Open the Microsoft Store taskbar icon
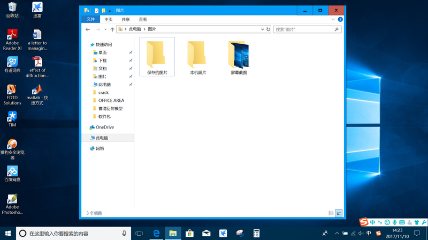This screenshot has width=428, height=240. coord(189,233)
